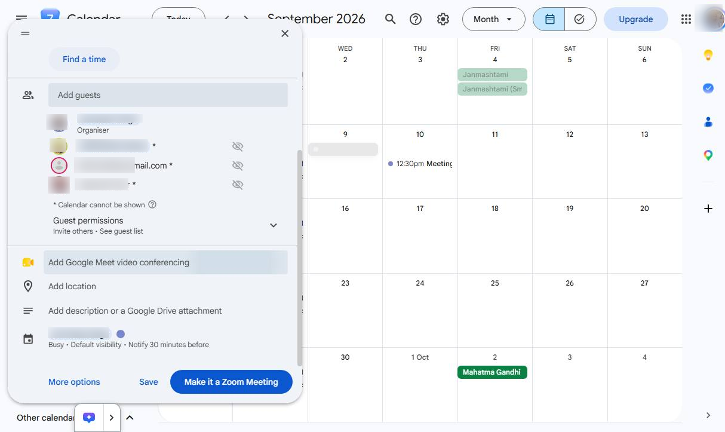The width and height of the screenshot is (725, 432).
Task: Switch to the Tasks view toggle
Action: (580, 19)
